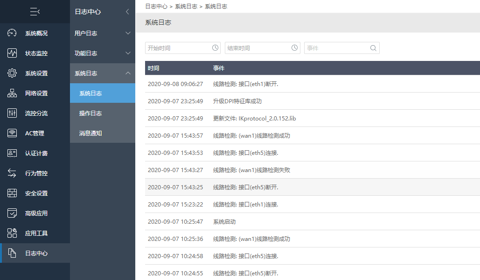
Task: Click the 更新文件: IKprotocol_2.0.152.lib entry
Action: pyautogui.click(x=254, y=119)
